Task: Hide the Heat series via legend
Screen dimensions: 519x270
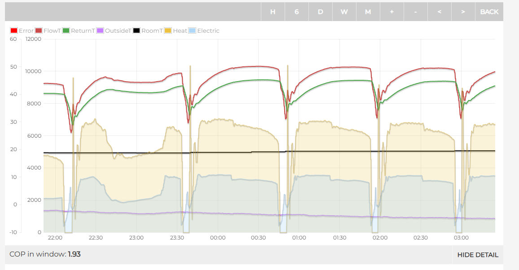Action: point(180,31)
